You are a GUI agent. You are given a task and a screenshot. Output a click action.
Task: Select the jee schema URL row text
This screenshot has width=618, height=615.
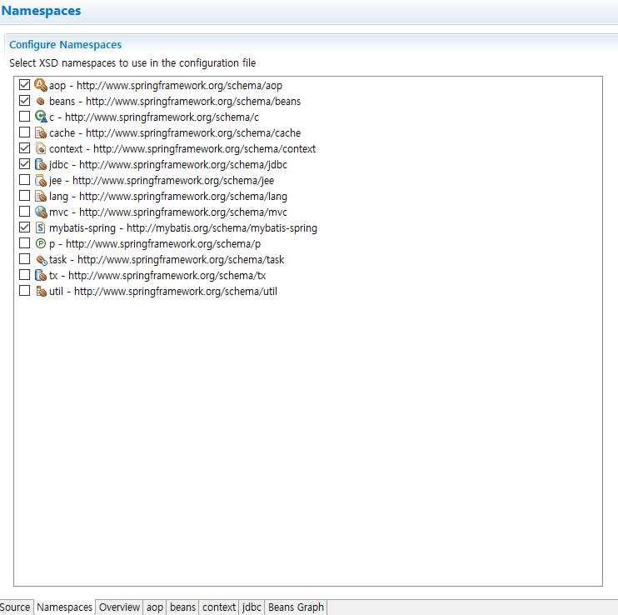click(x=162, y=181)
